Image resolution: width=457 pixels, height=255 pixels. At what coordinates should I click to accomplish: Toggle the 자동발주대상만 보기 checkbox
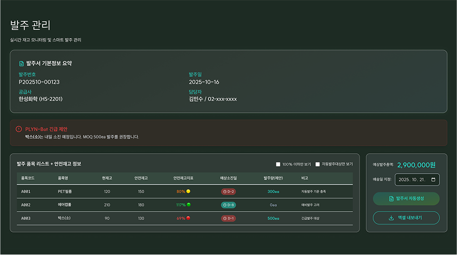click(318, 164)
